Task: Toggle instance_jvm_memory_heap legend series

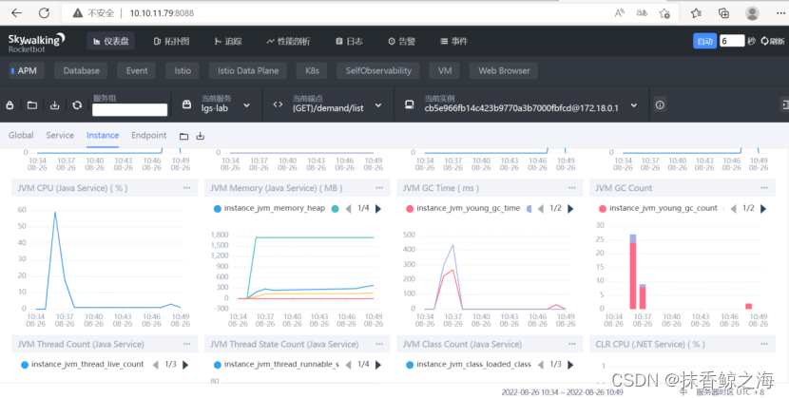Action: (269, 208)
